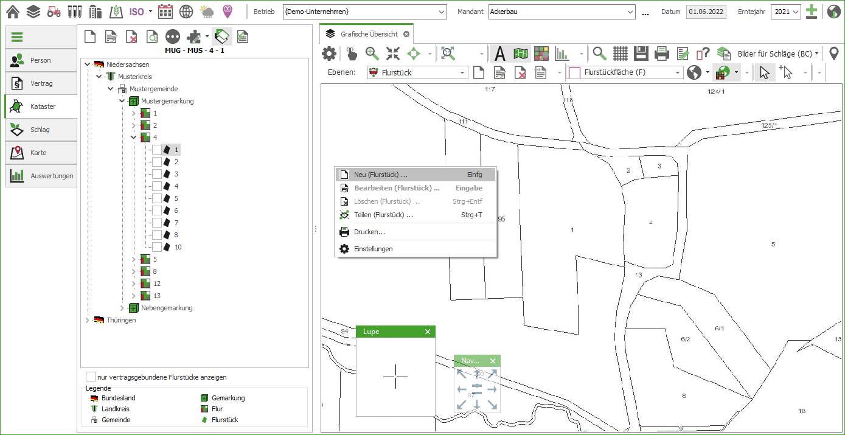The image size is (845, 435).
Task: Select 'Teilen (Flurstück) ...' menu entry
Action: [x=383, y=215]
